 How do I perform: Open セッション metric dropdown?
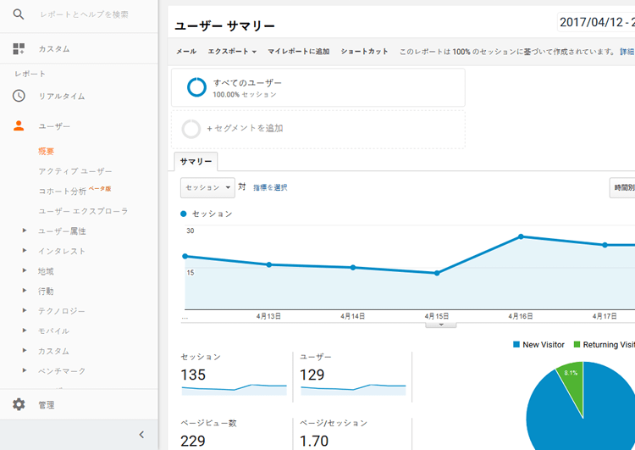tap(207, 187)
